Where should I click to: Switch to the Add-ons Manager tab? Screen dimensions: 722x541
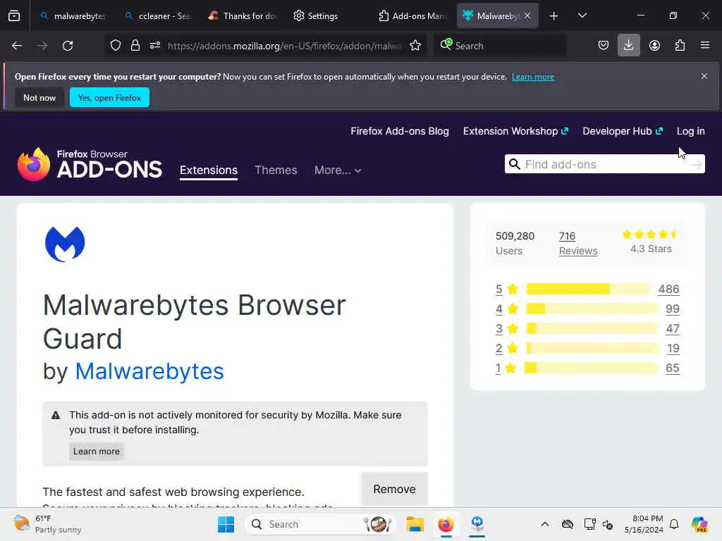(x=412, y=16)
